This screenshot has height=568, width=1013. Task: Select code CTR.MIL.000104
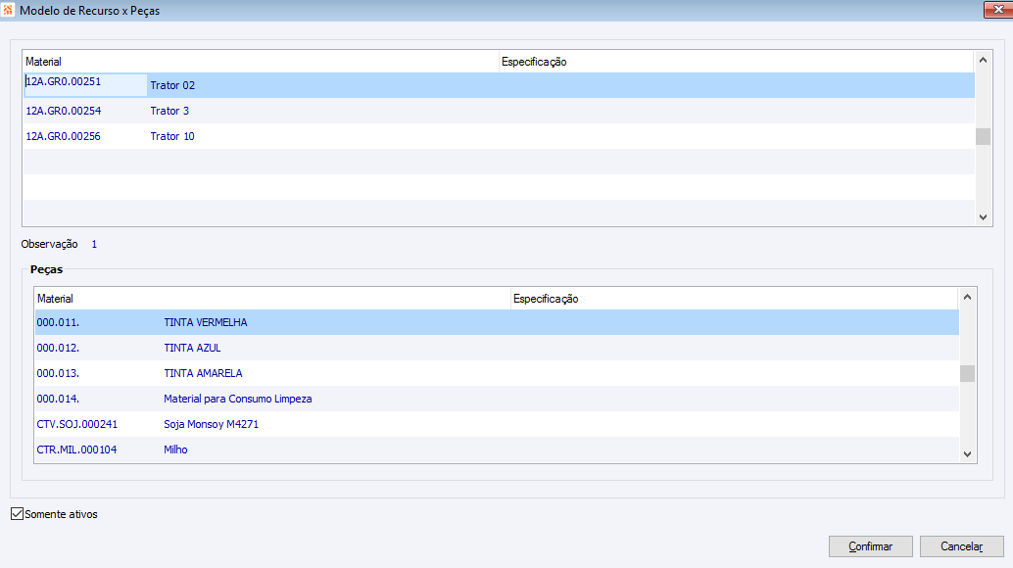click(76, 450)
